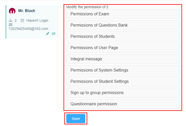Expand the Permissions of Exam panel
This screenshot has width=186, height=126.
coord(123,14)
